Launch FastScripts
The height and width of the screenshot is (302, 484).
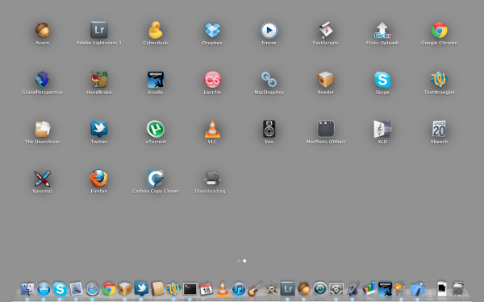(x=326, y=31)
